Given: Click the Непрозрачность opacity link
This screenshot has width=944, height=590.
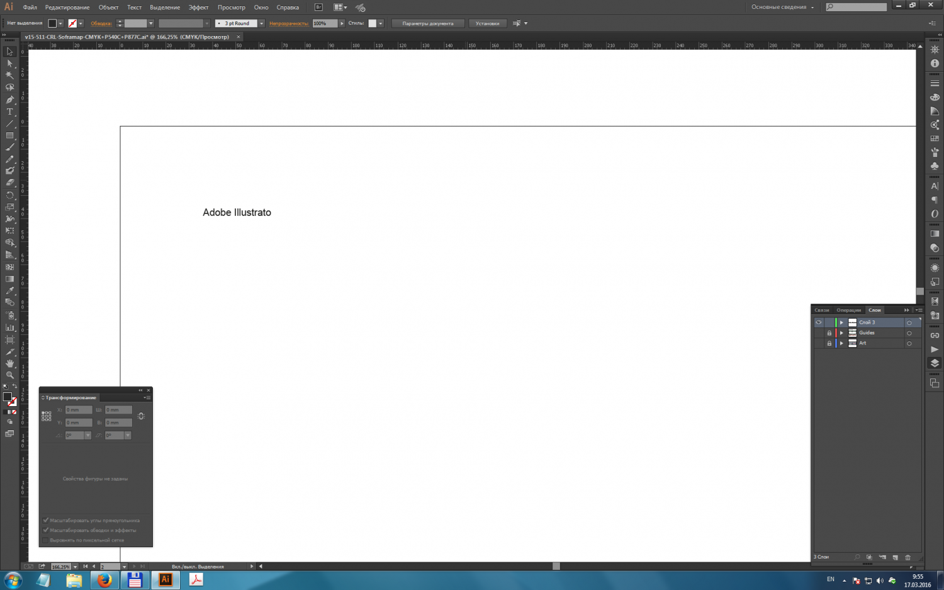Looking at the screenshot, I should coord(289,23).
